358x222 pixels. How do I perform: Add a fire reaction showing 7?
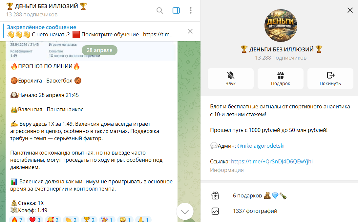17,219
